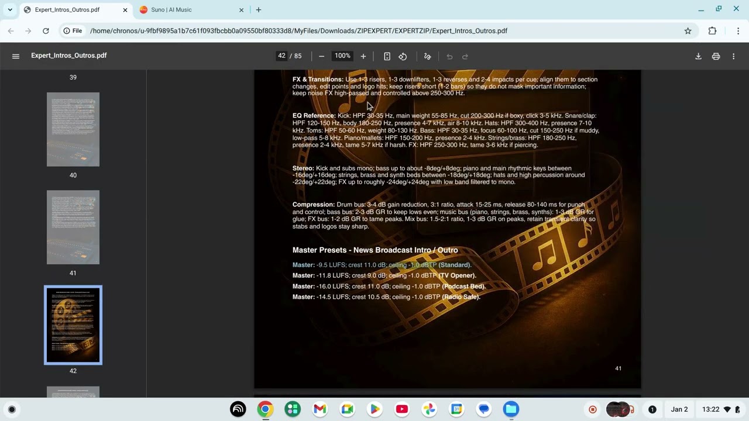Open Google Calendar from the shelf
The width and height of the screenshot is (749, 421).
456,409
